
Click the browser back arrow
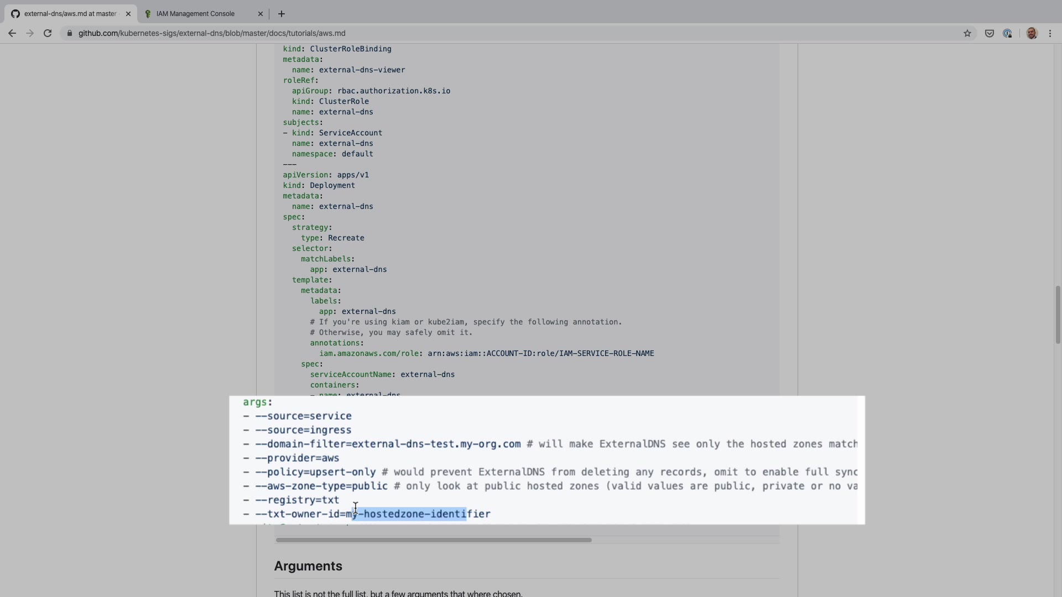12,33
